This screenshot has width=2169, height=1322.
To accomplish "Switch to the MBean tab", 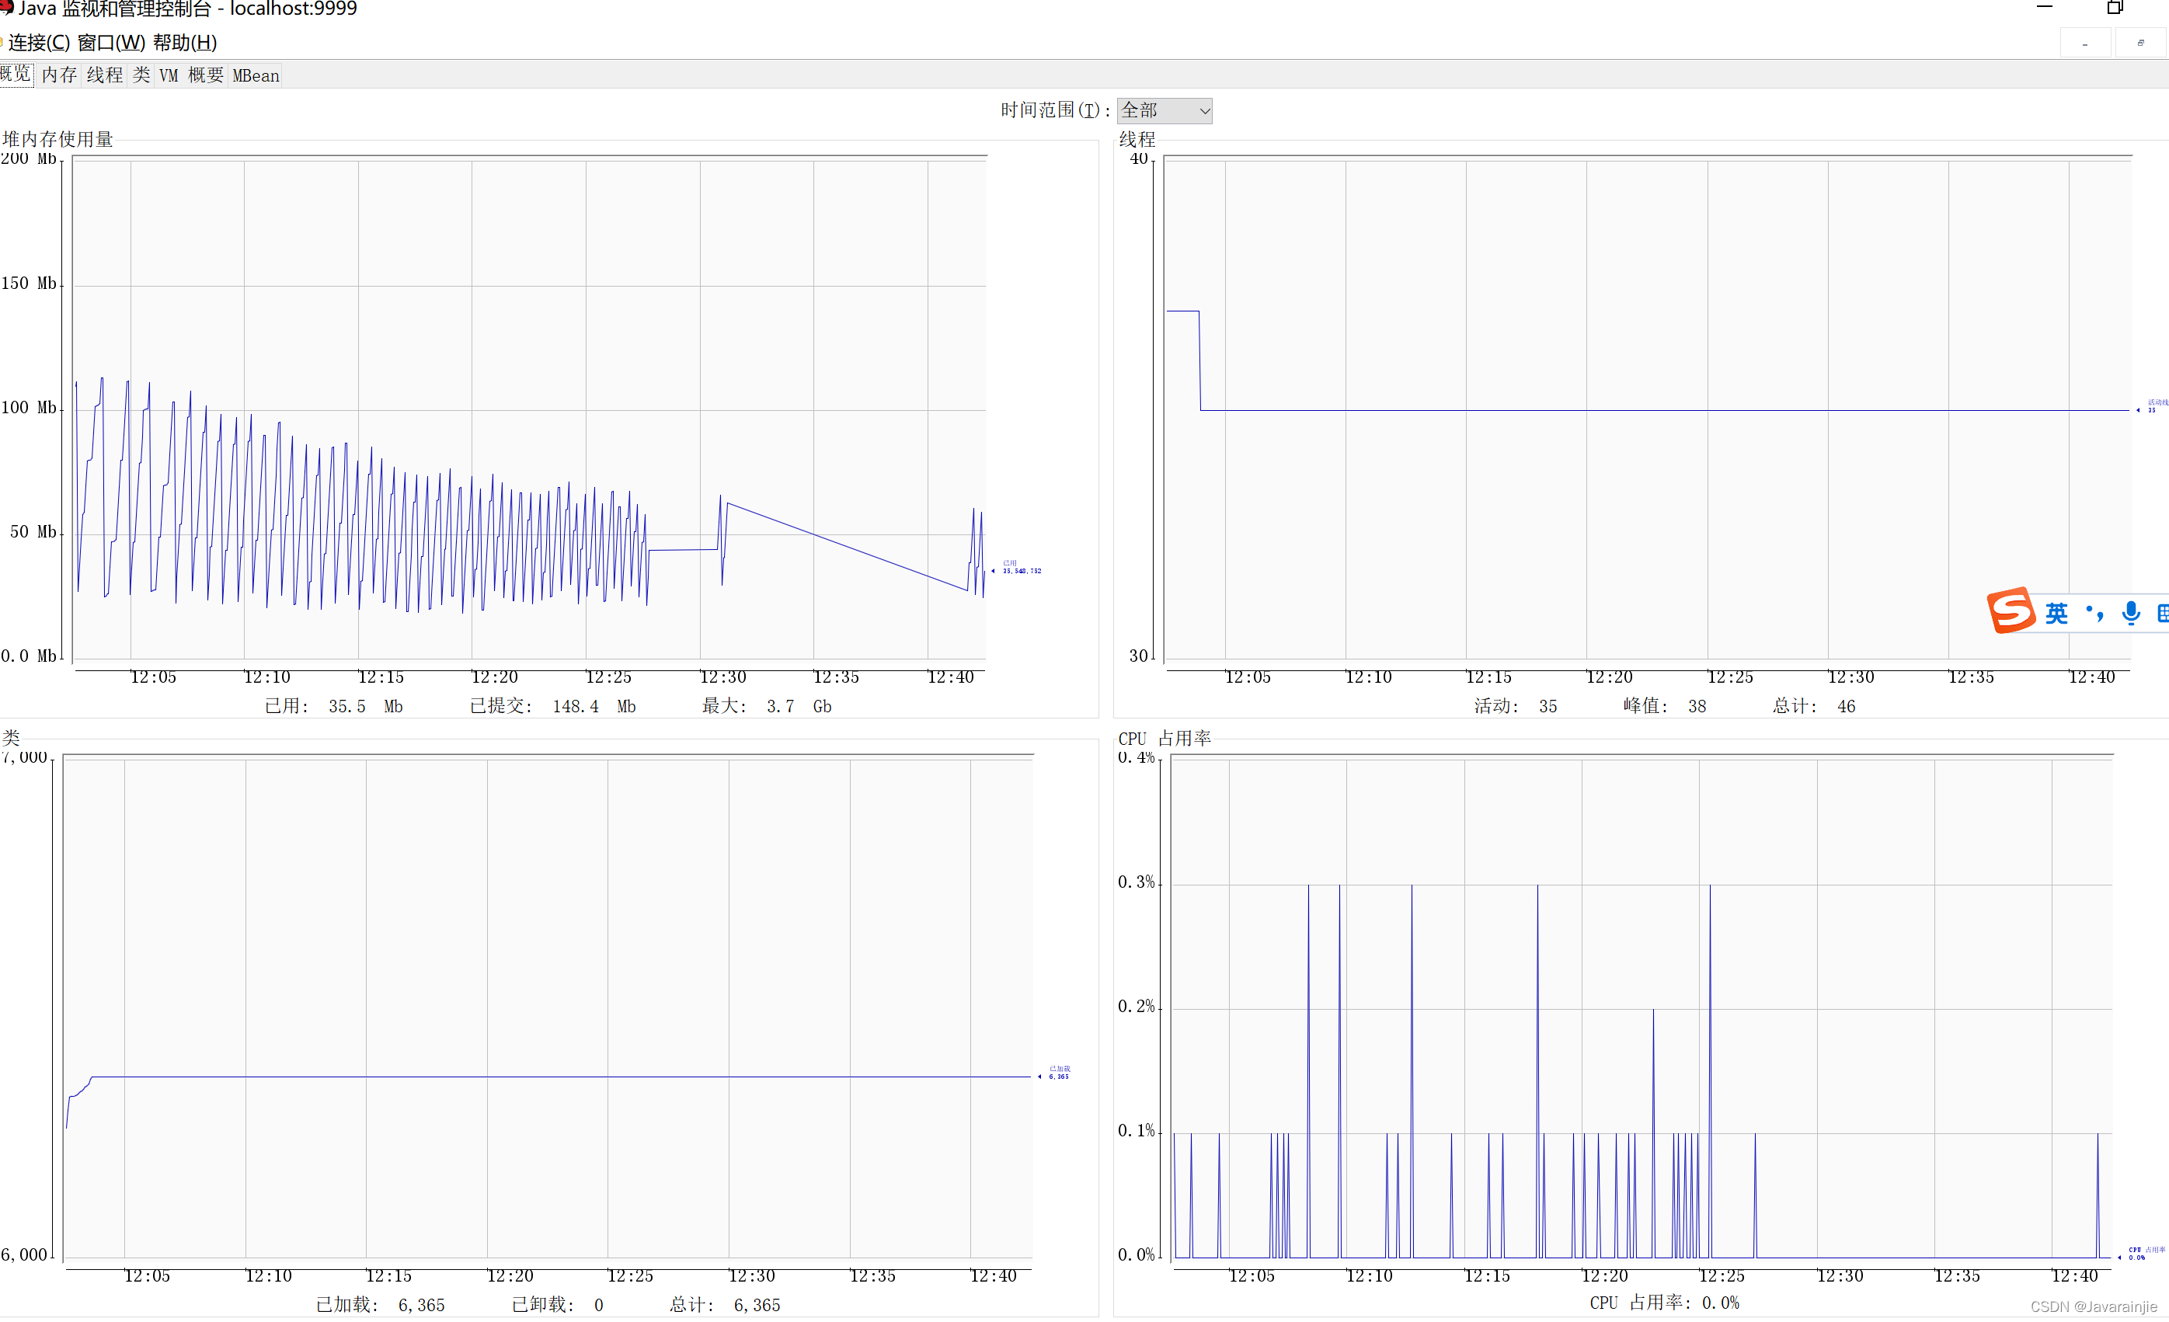I will click(256, 75).
